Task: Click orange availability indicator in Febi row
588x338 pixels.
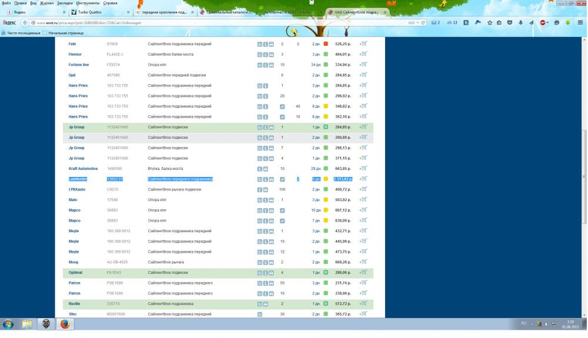Action: (x=326, y=44)
